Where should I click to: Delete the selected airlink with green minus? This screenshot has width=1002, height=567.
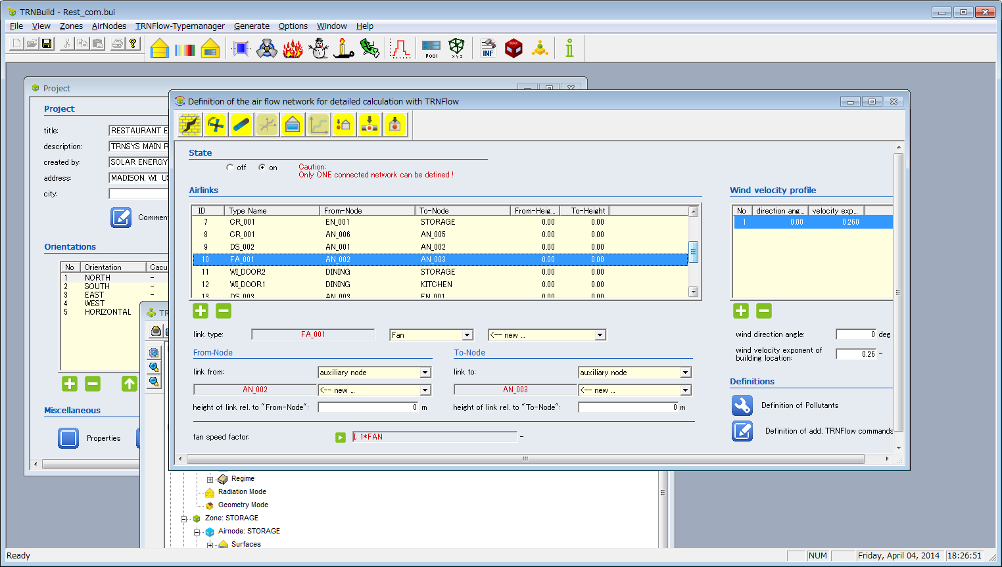224,311
